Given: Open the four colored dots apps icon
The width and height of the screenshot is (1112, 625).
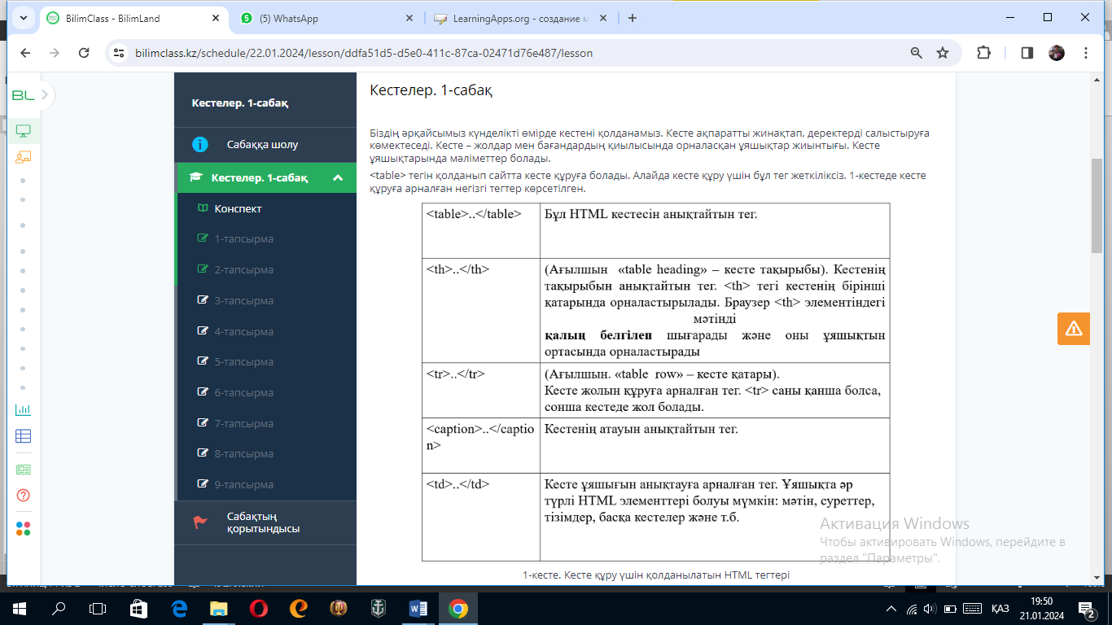Looking at the screenshot, I should coord(23,528).
